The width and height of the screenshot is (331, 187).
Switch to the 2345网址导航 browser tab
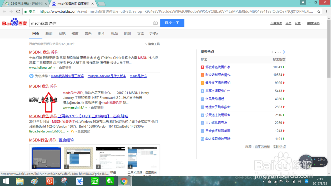[26, 4]
